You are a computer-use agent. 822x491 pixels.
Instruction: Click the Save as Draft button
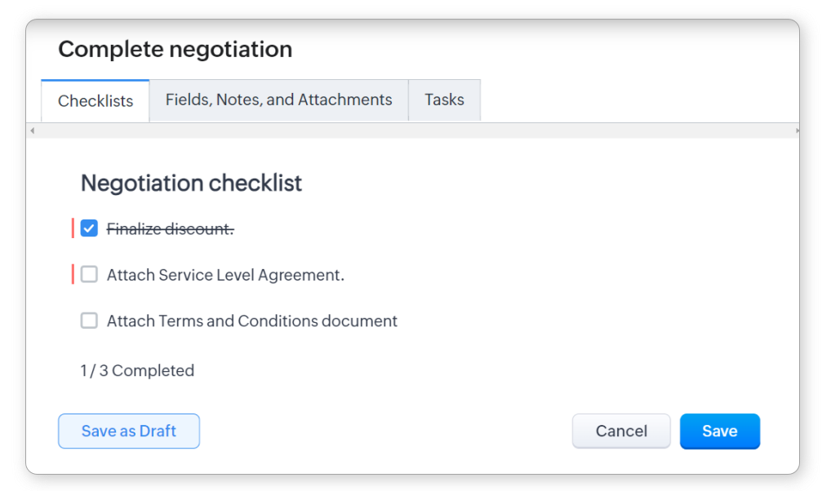click(x=129, y=431)
